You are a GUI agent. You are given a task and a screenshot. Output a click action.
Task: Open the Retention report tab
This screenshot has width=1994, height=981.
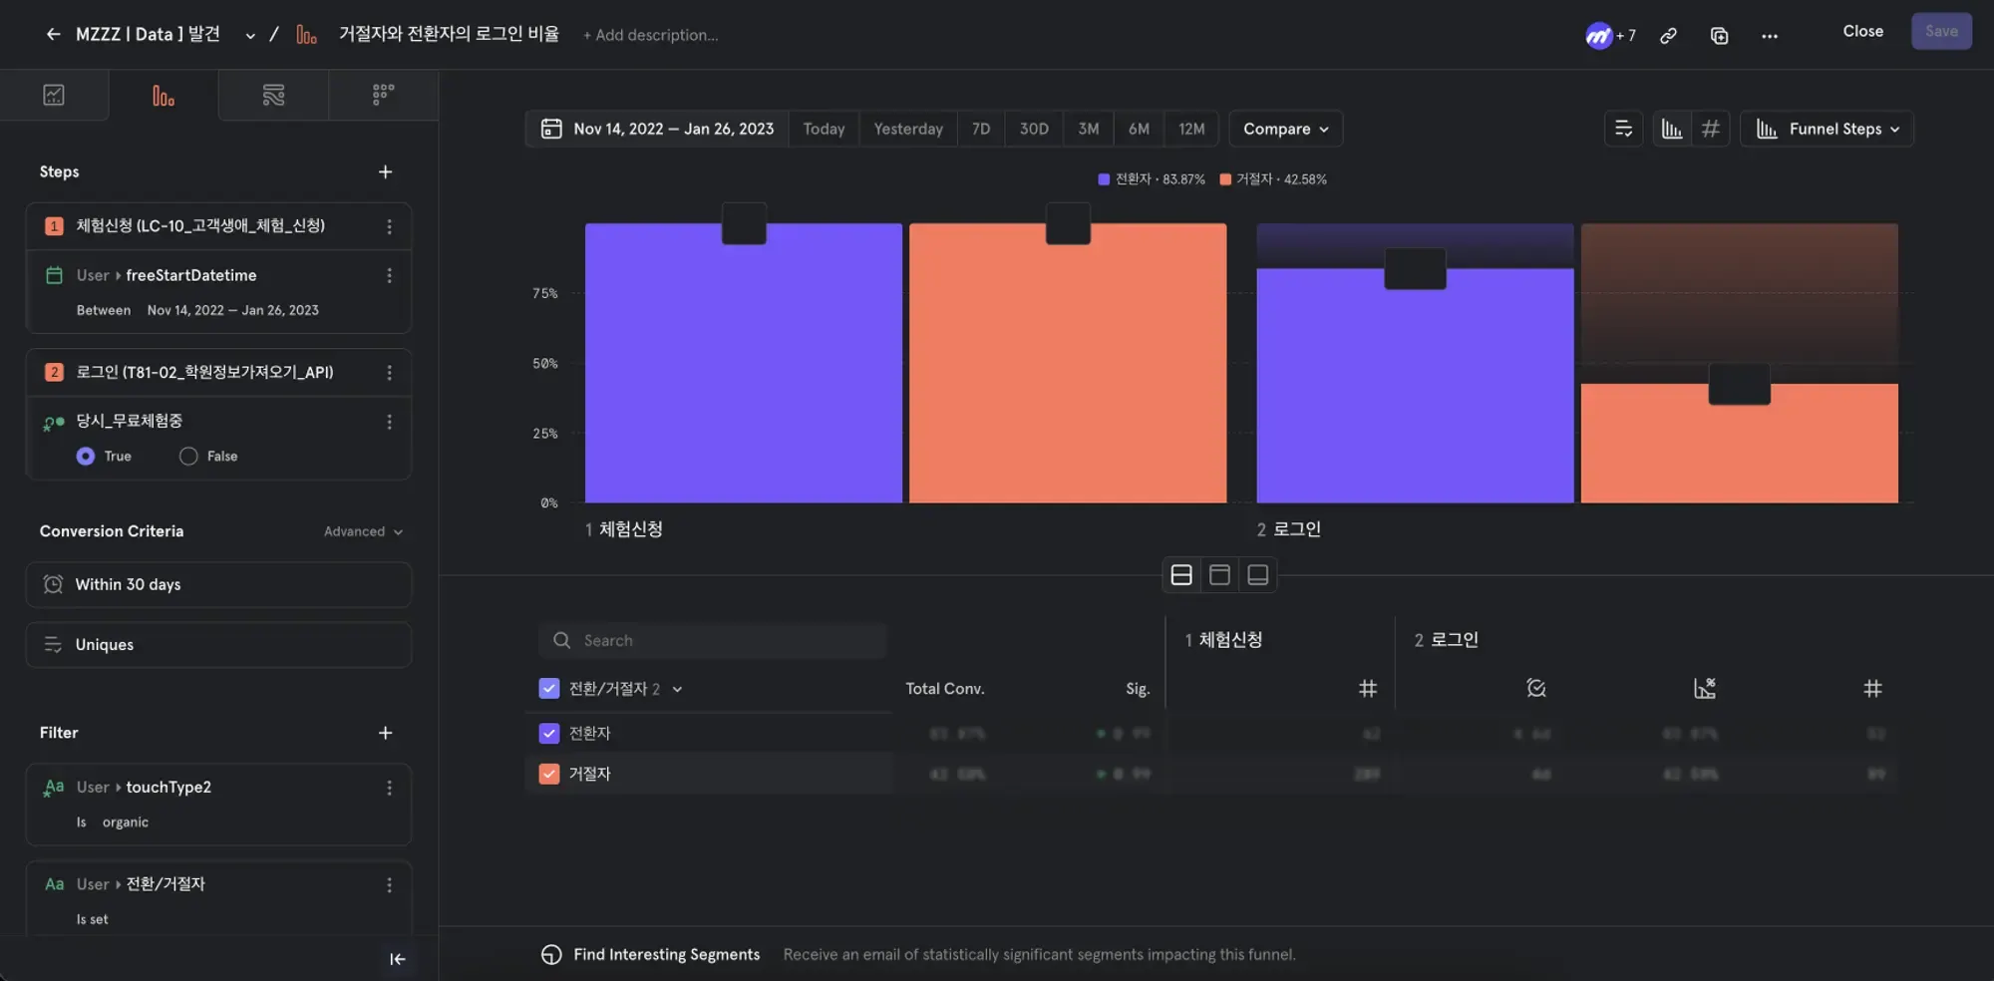tap(383, 95)
